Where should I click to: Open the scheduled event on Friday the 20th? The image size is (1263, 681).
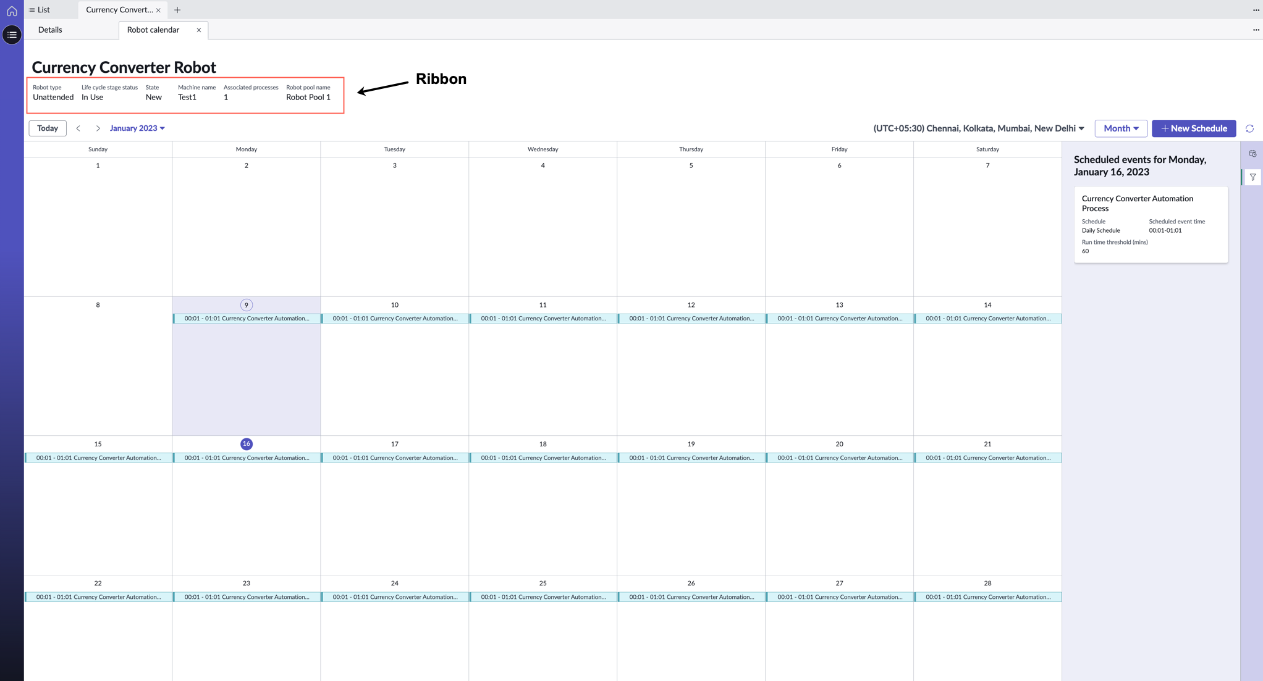[x=840, y=458]
